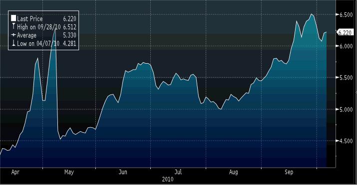Click the Last Price legend label
The width and height of the screenshot is (357, 185).
click(30, 18)
